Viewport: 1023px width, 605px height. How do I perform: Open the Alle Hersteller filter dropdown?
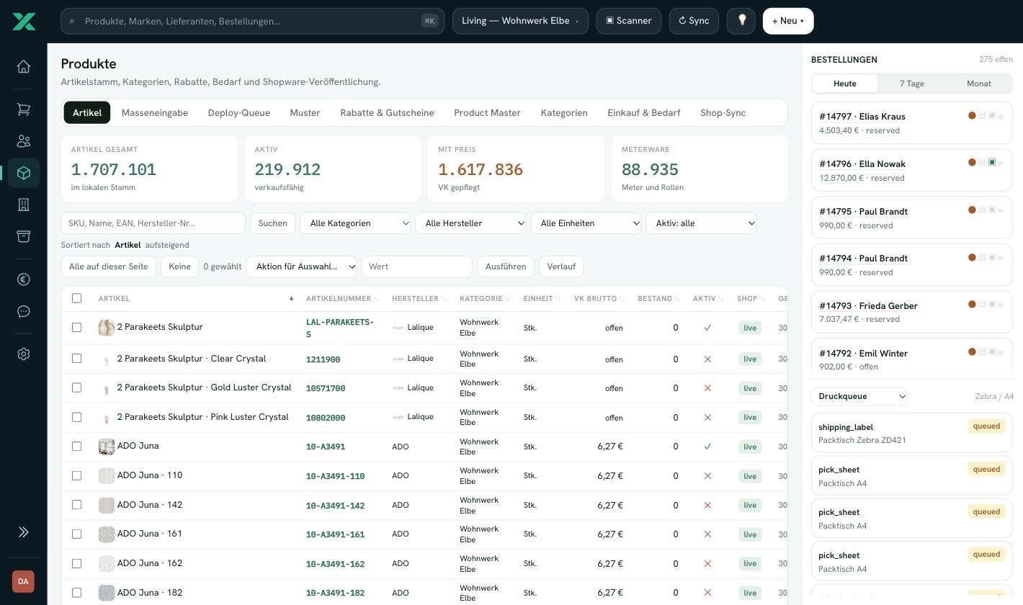click(x=471, y=223)
